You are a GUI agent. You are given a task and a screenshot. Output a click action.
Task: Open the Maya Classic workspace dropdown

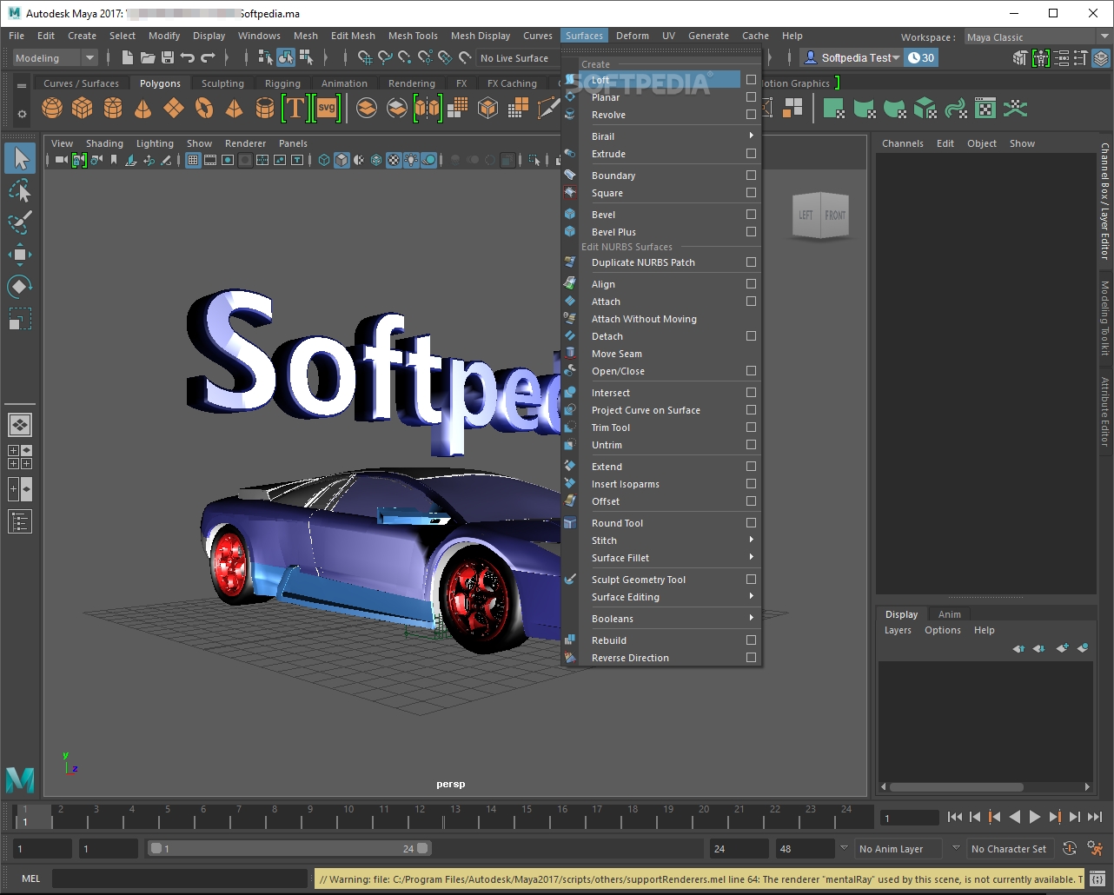[1038, 37]
